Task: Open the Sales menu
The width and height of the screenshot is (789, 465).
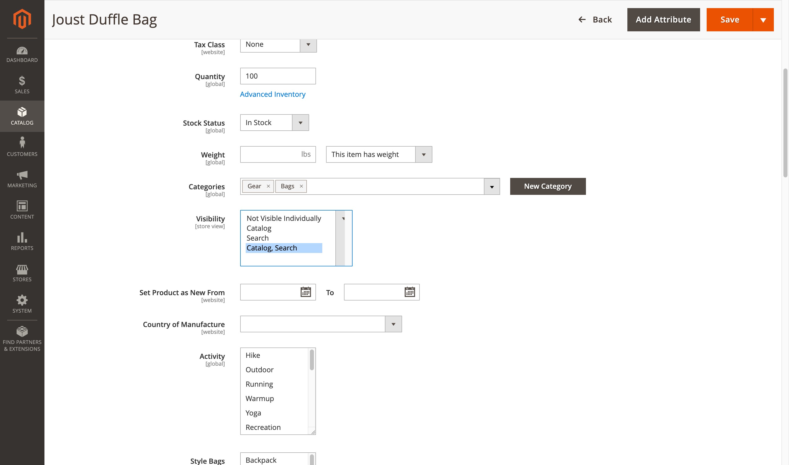Action: click(22, 85)
